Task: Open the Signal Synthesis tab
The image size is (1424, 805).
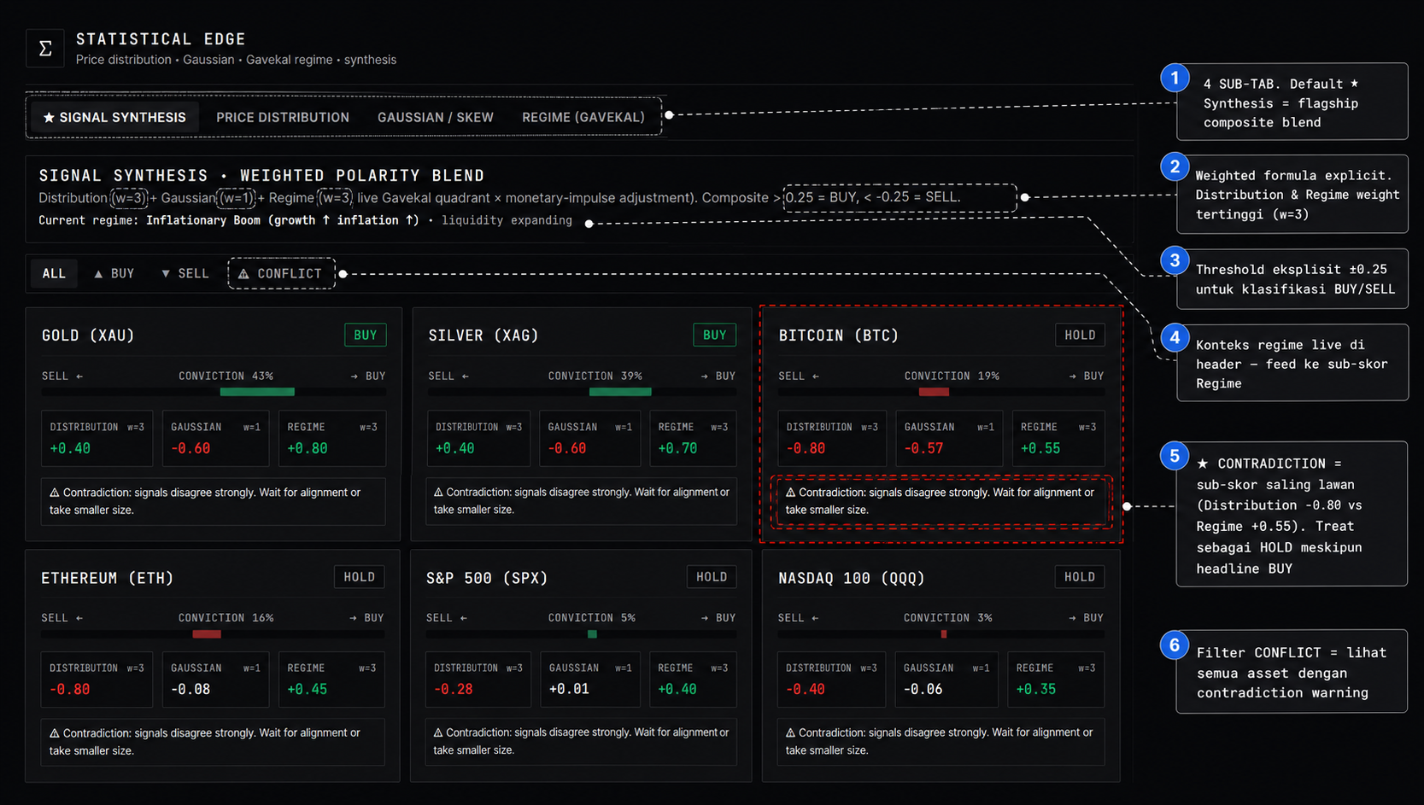Action: (114, 117)
